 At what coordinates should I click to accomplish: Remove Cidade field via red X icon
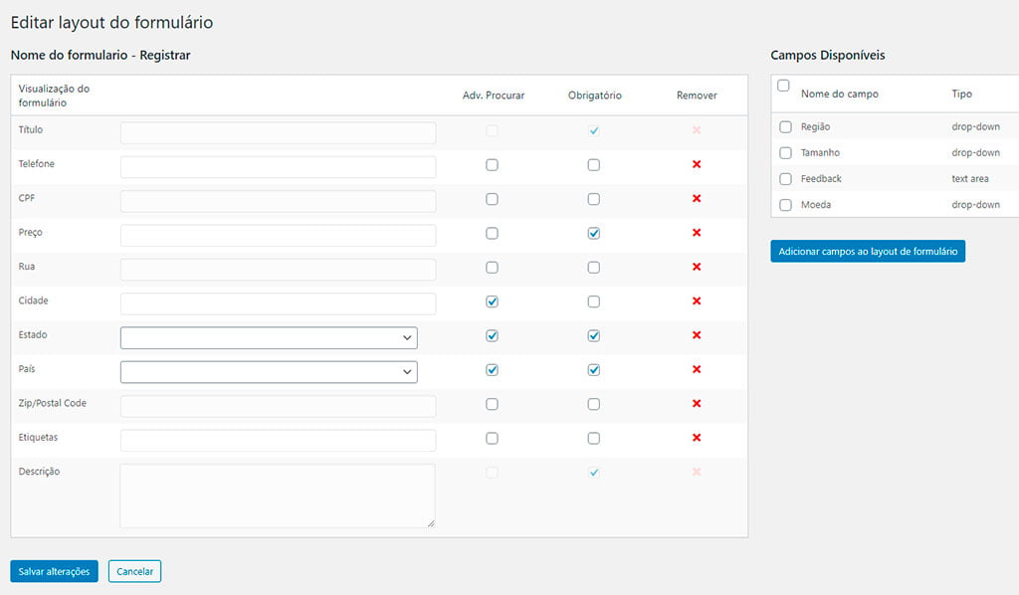(x=697, y=301)
